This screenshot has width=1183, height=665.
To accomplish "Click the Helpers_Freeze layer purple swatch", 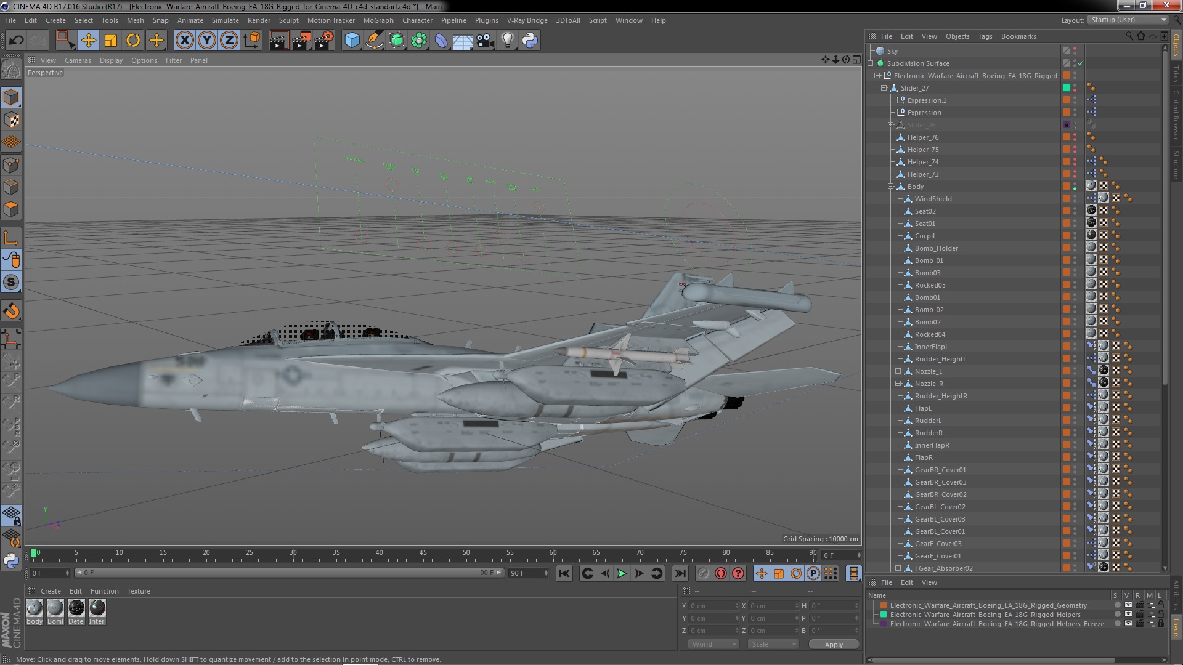I will (x=884, y=624).
